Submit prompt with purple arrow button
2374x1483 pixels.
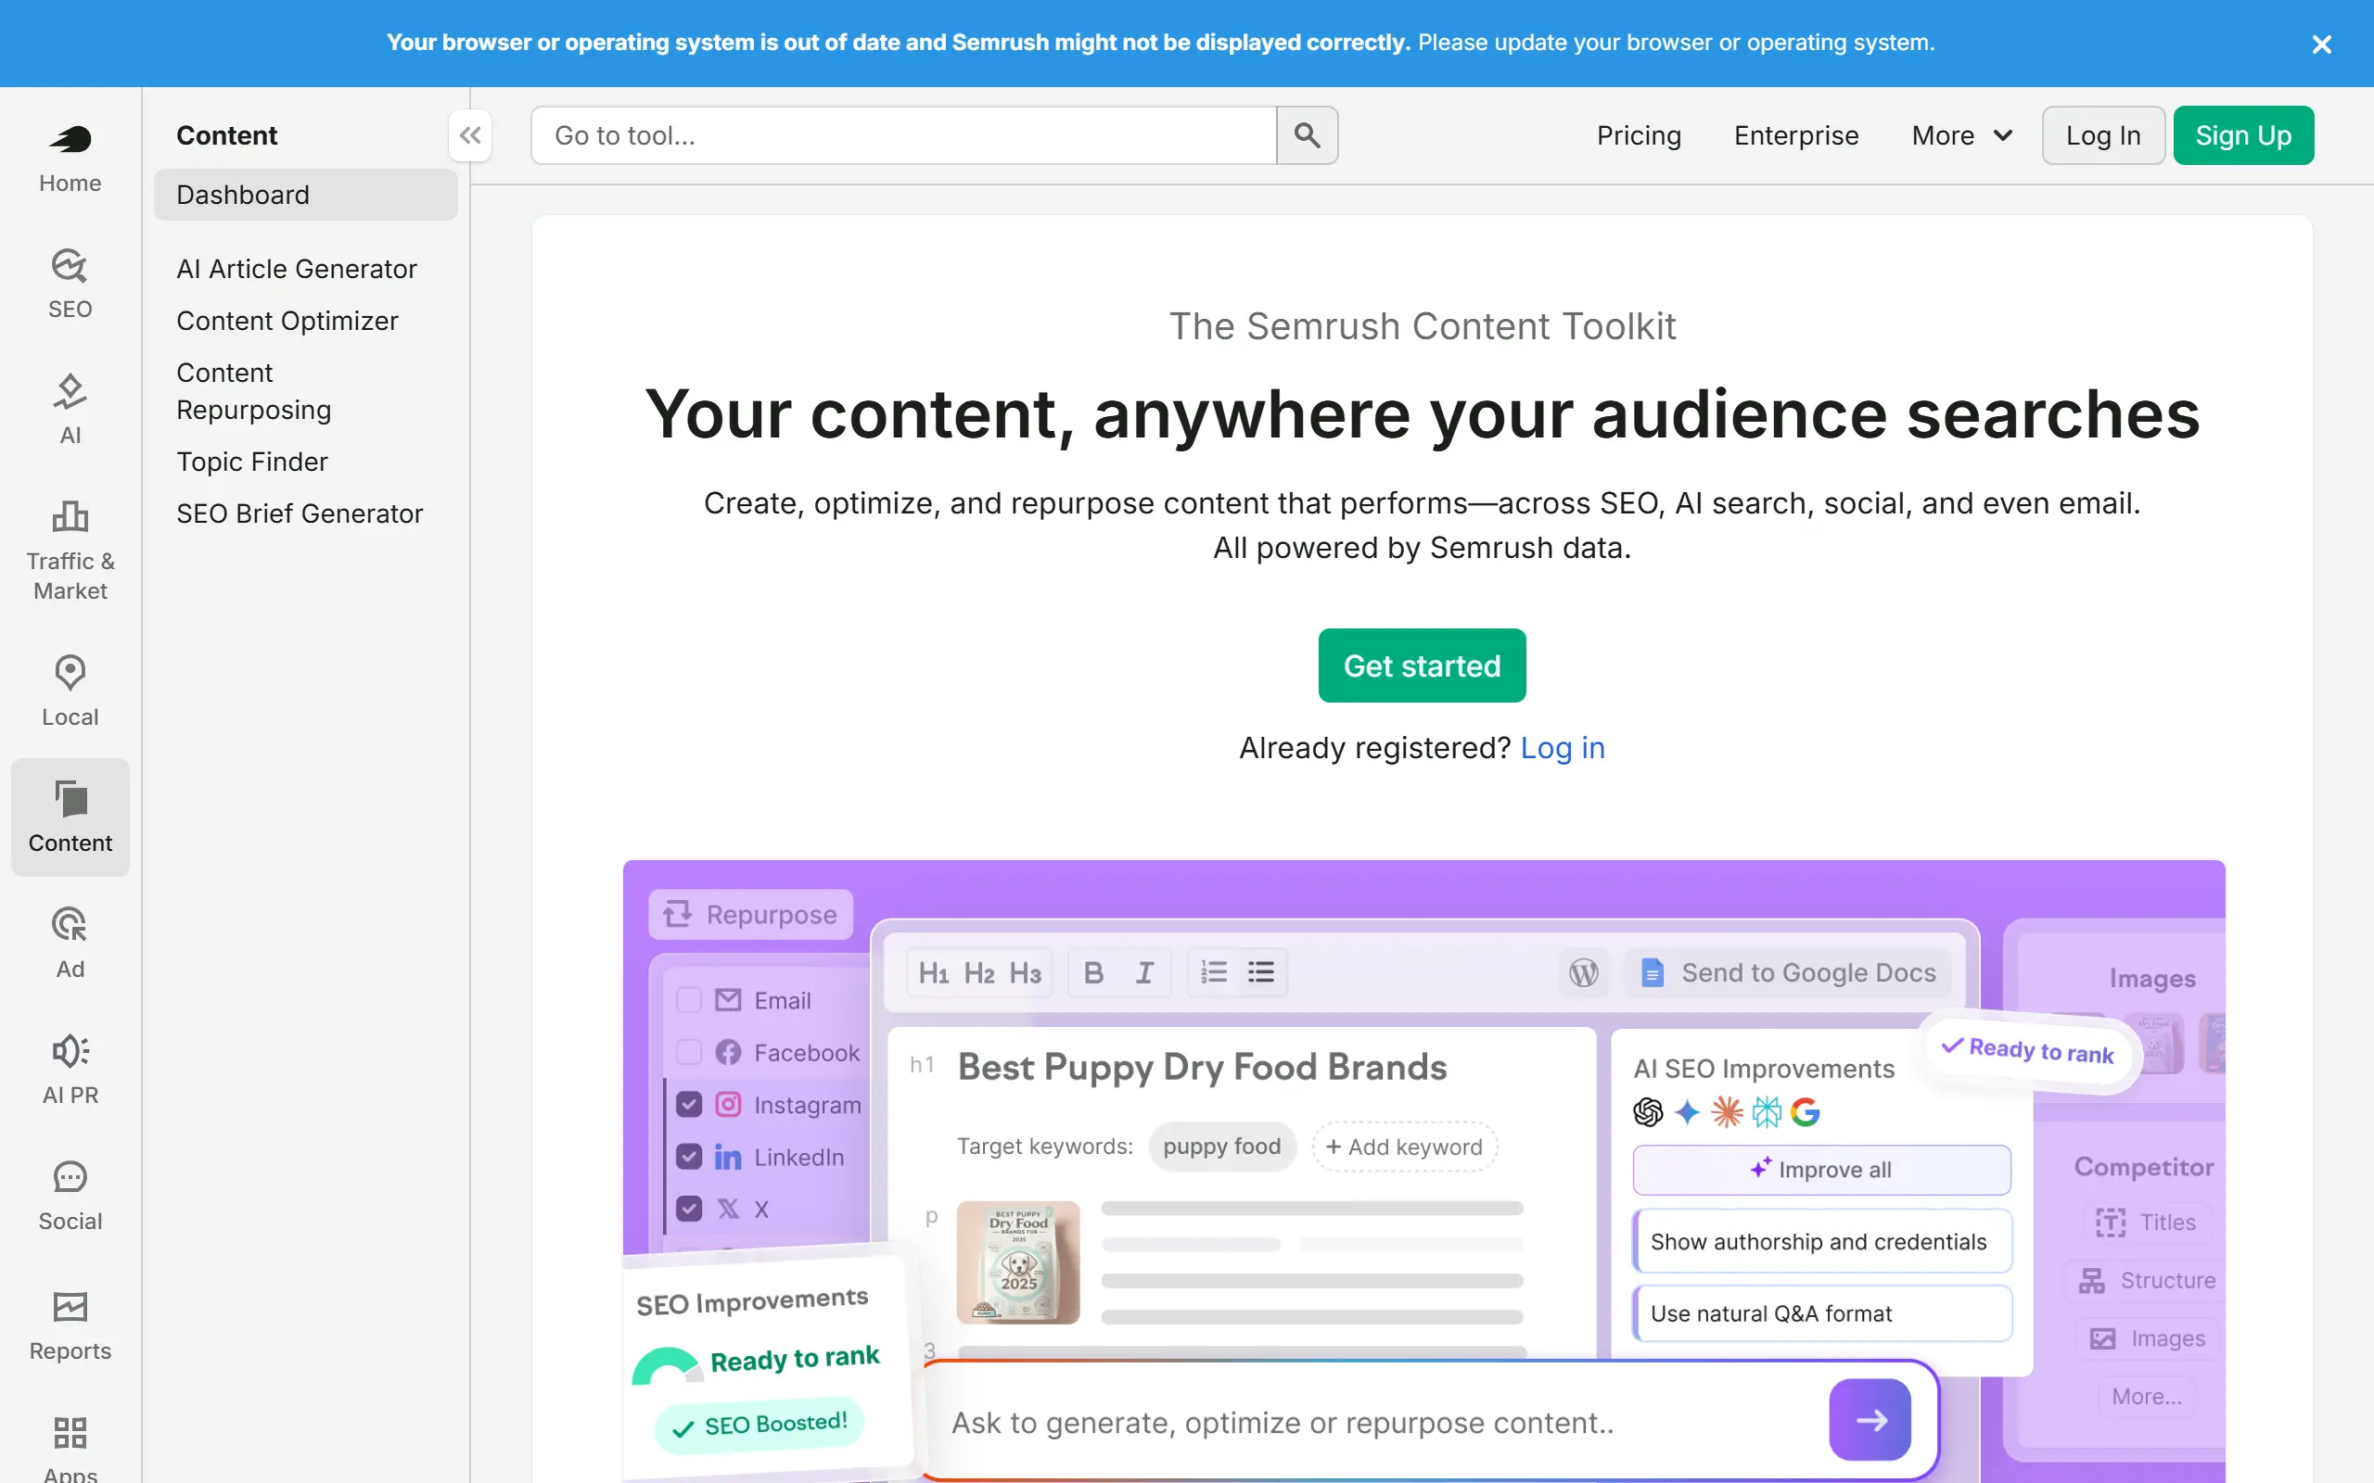click(x=1870, y=1420)
